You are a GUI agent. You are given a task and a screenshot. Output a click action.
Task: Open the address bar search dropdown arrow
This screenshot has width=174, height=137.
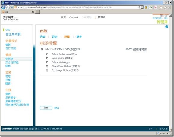[142, 7]
